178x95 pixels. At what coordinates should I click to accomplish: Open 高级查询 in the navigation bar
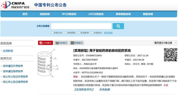point(45,14)
